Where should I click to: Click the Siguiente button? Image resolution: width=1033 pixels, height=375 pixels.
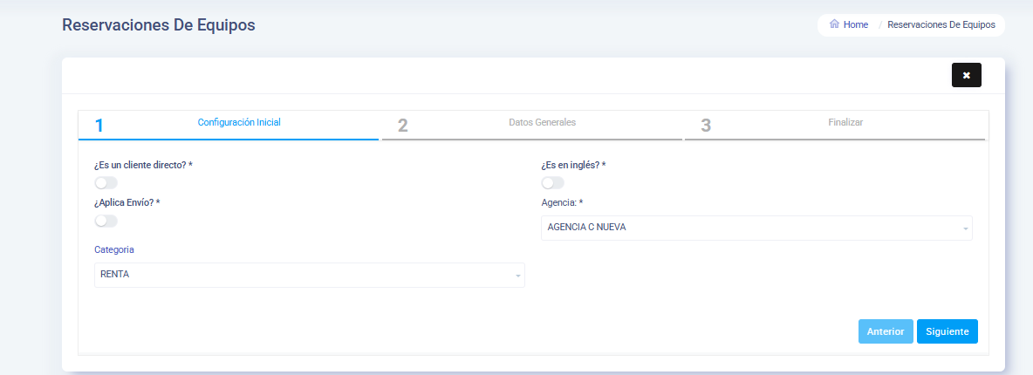(947, 331)
